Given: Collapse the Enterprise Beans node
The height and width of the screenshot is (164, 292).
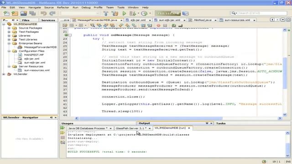Looking at the screenshot, I should 9,43.
